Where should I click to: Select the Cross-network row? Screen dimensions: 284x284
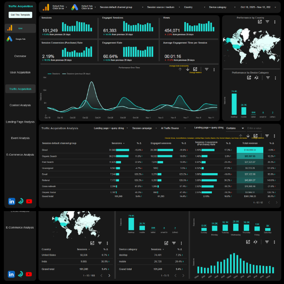[x=160, y=186]
